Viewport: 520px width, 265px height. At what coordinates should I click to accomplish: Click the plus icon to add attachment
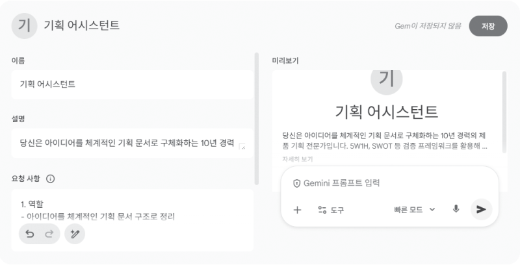[x=298, y=210]
